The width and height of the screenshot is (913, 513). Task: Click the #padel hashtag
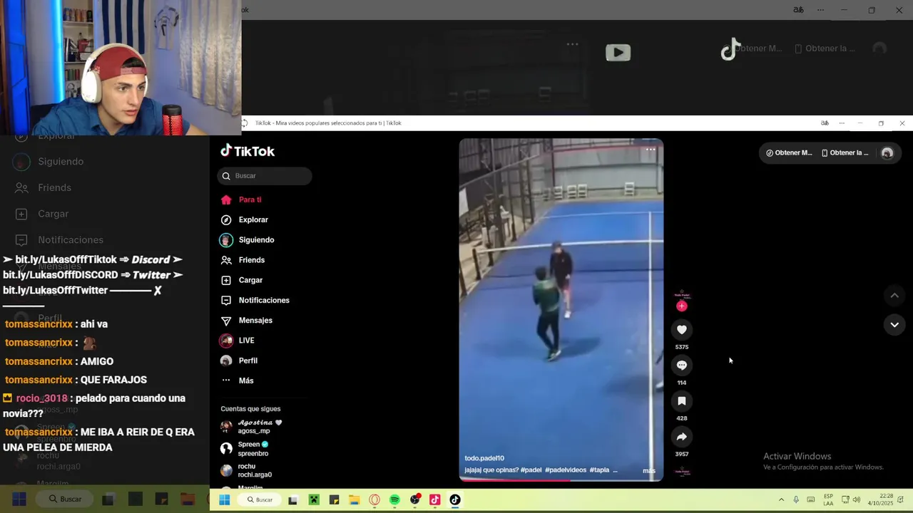tap(531, 470)
